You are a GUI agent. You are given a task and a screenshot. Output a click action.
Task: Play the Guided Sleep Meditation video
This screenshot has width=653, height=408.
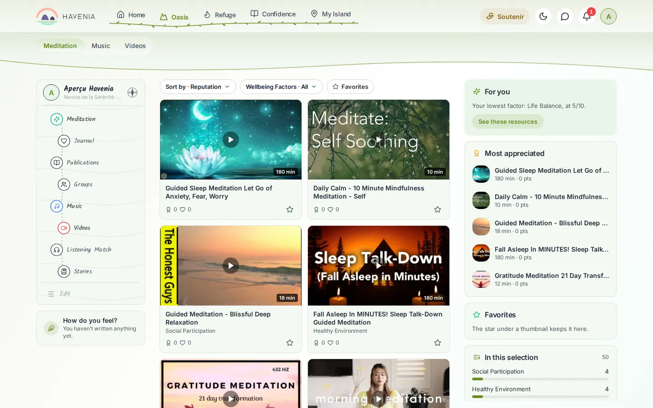pyautogui.click(x=231, y=140)
